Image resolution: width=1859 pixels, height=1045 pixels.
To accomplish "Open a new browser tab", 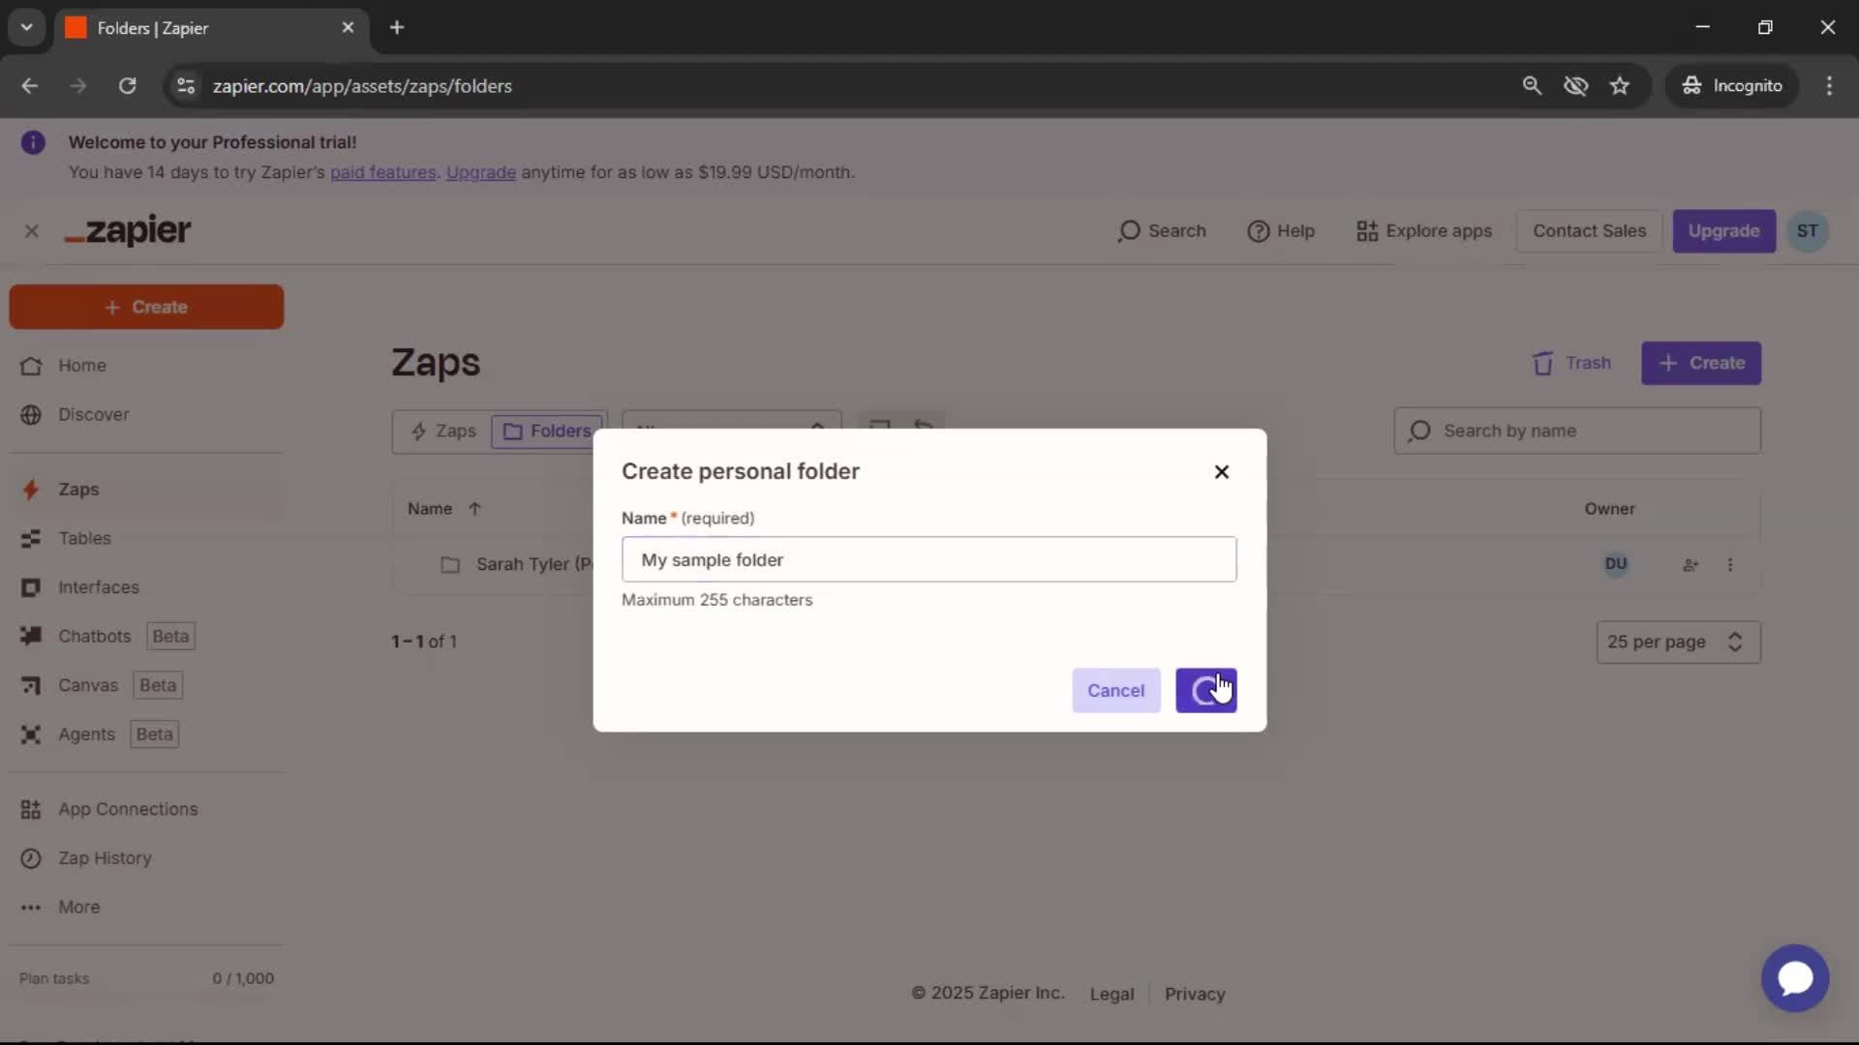I will click(x=397, y=28).
